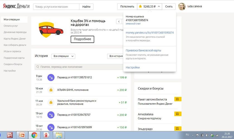Click the Яндекс Деньги logo
Image resolution: width=234 pixels, height=139 pixels.
[x=16, y=6]
